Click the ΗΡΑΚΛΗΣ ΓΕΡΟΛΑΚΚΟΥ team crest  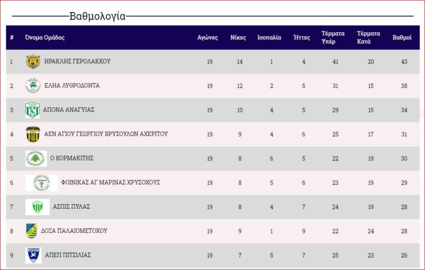[x=33, y=61]
